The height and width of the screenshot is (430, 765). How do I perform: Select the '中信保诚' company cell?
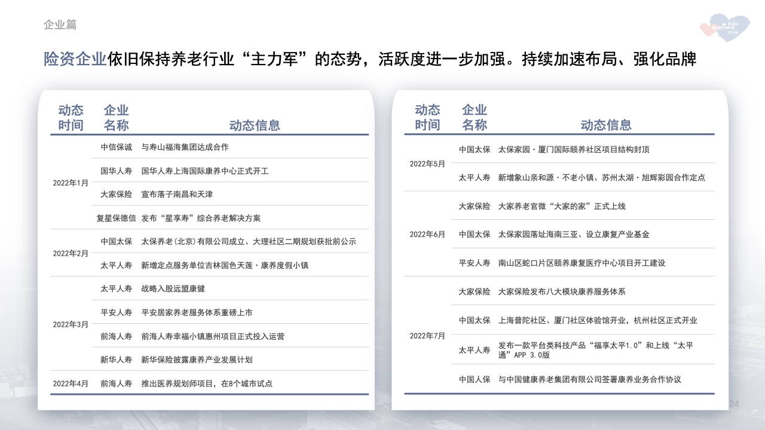click(x=117, y=147)
